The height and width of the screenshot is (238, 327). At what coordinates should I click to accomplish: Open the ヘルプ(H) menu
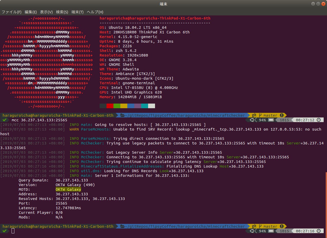tap(95, 12)
